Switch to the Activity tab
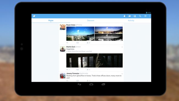Viewport: 179px width, 101px height. click(x=131, y=20)
